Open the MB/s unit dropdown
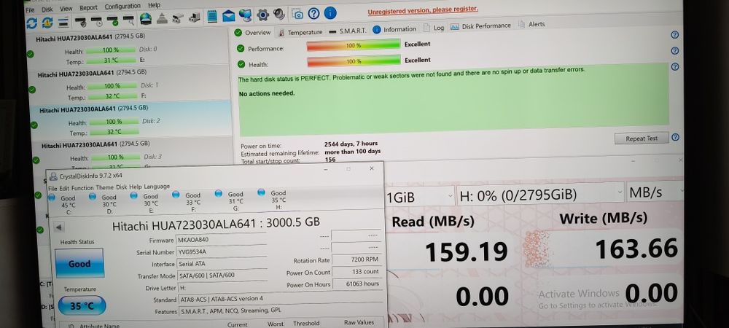Screen dimensions: 729x328 tap(655, 192)
